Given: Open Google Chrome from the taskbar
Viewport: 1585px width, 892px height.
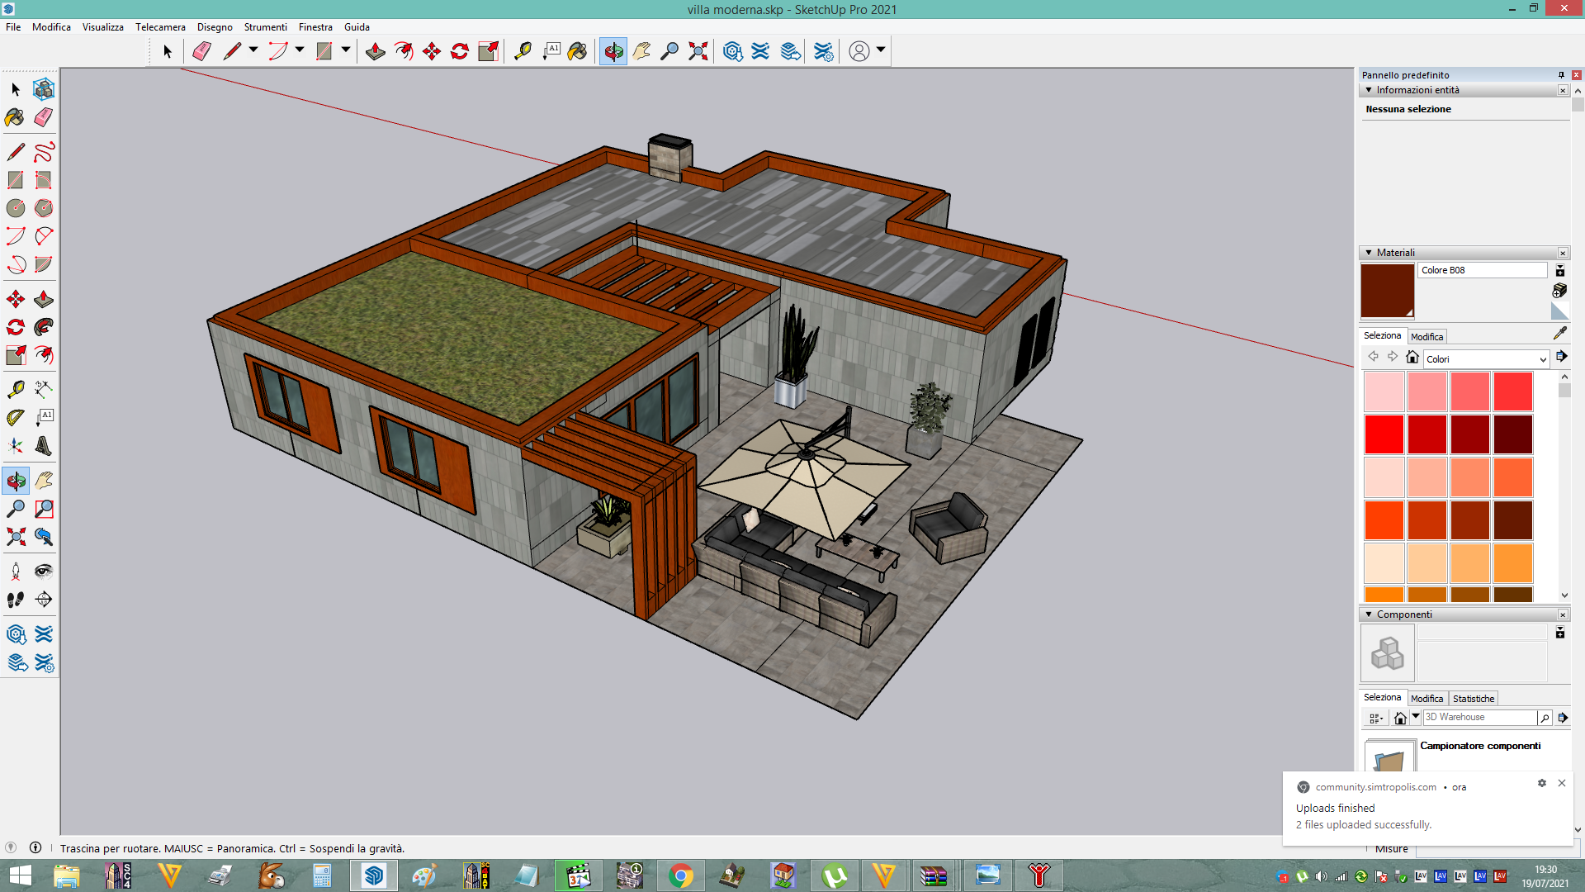Looking at the screenshot, I should click(x=681, y=875).
